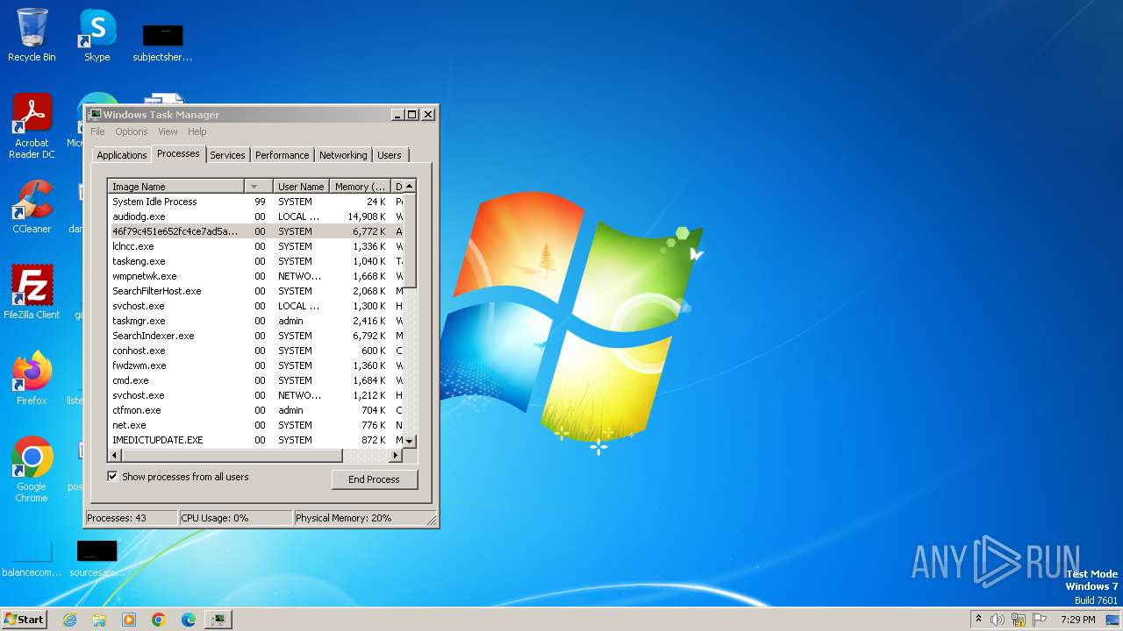The width and height of the screenshot is (1123, 631).
Task: Switch to the Services tab
Action: (227, 155)
